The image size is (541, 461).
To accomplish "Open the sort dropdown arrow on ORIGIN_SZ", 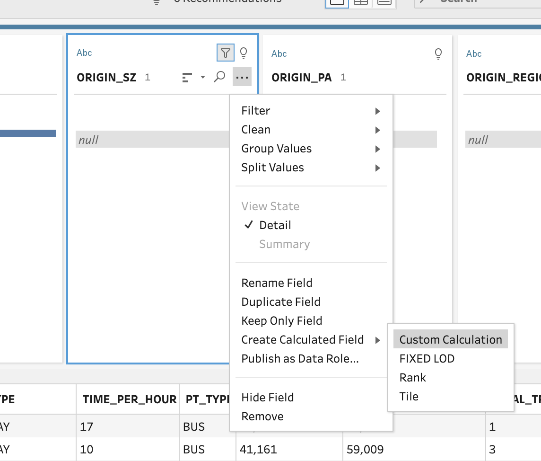I will (x=203, y=77).
